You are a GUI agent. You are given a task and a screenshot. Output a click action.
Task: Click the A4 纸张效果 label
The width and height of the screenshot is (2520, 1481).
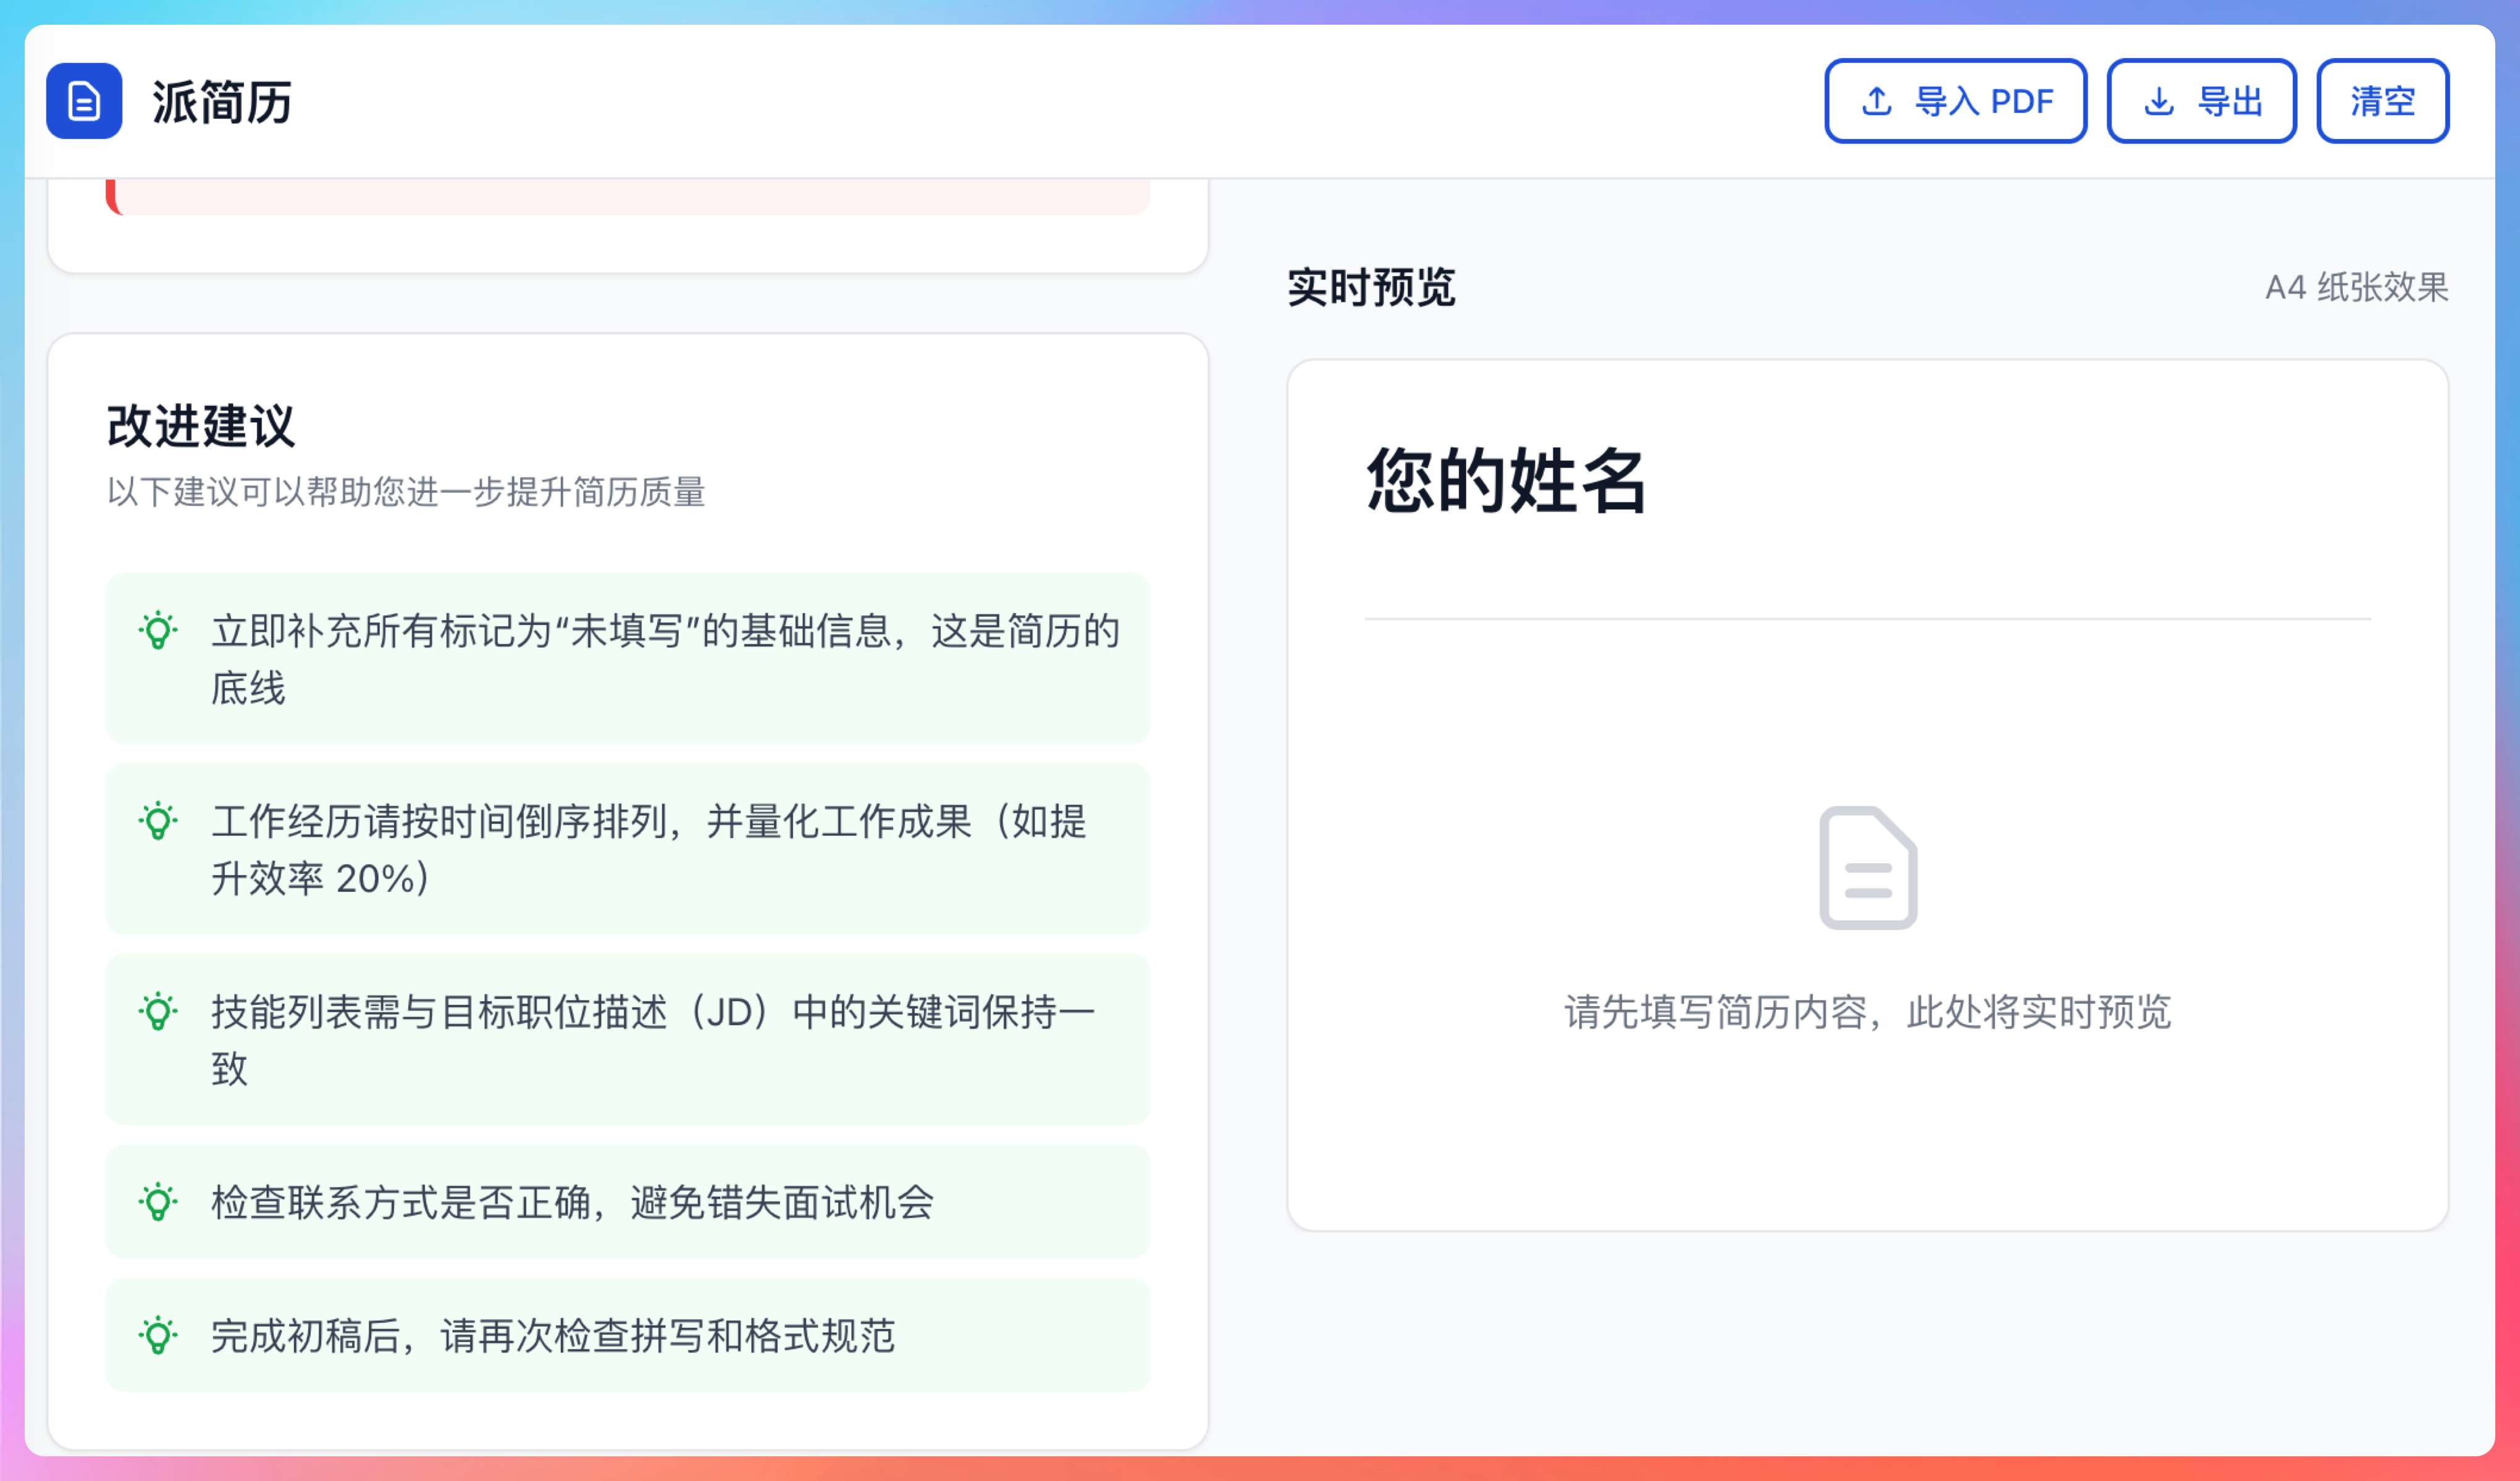[2356, 288]
